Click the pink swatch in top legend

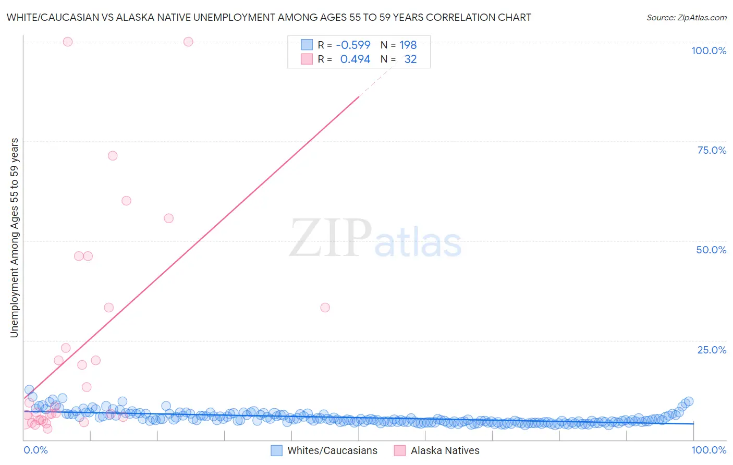click(x=307, y=59)
